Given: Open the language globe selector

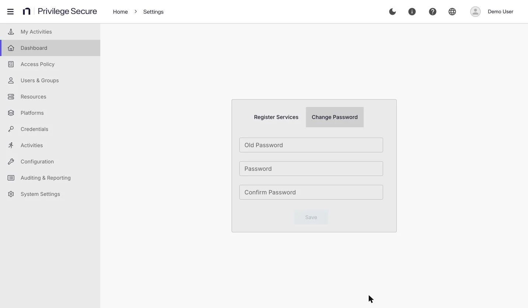Looking at the screenshot, I should point(452,11).
